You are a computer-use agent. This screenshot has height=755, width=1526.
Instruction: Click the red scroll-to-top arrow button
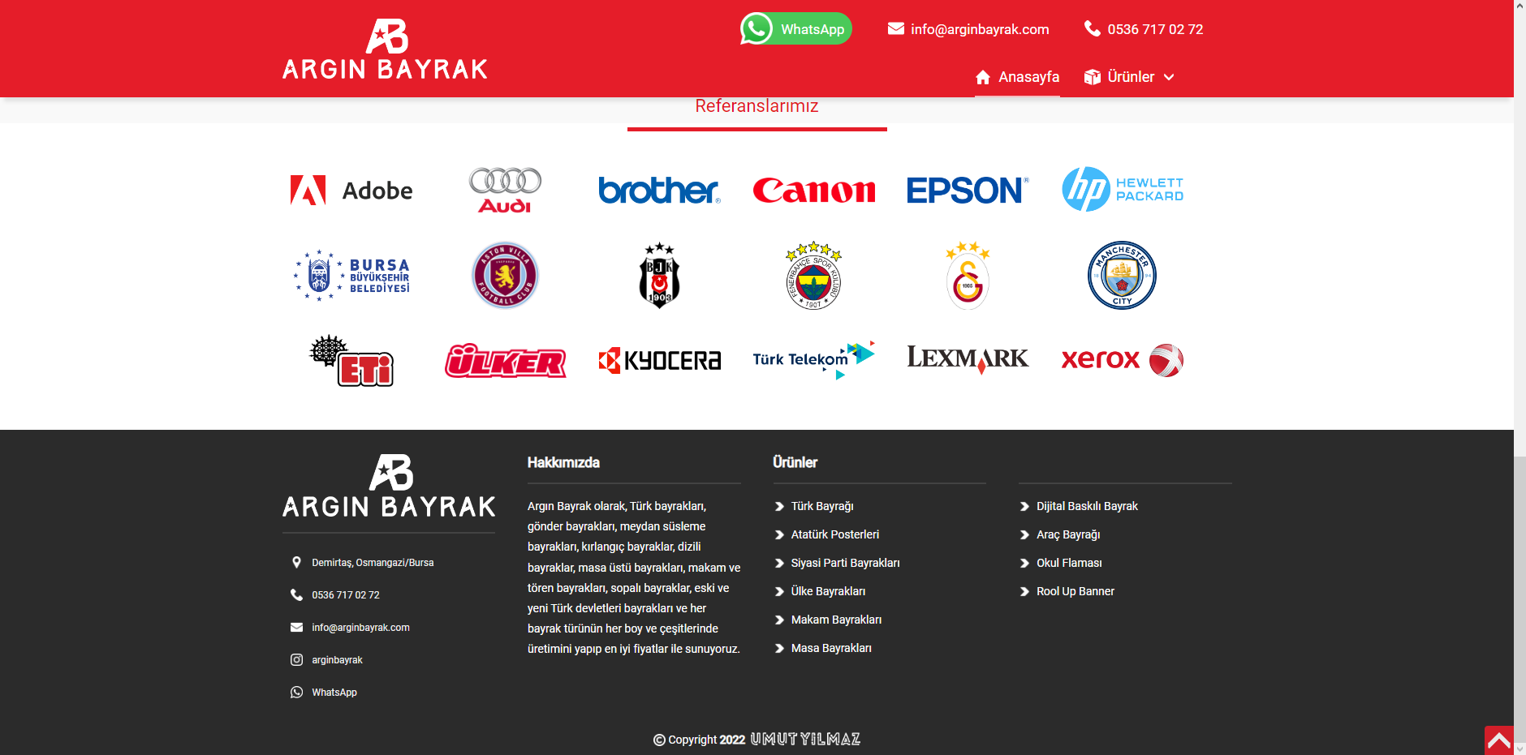tap(1498, 740)
